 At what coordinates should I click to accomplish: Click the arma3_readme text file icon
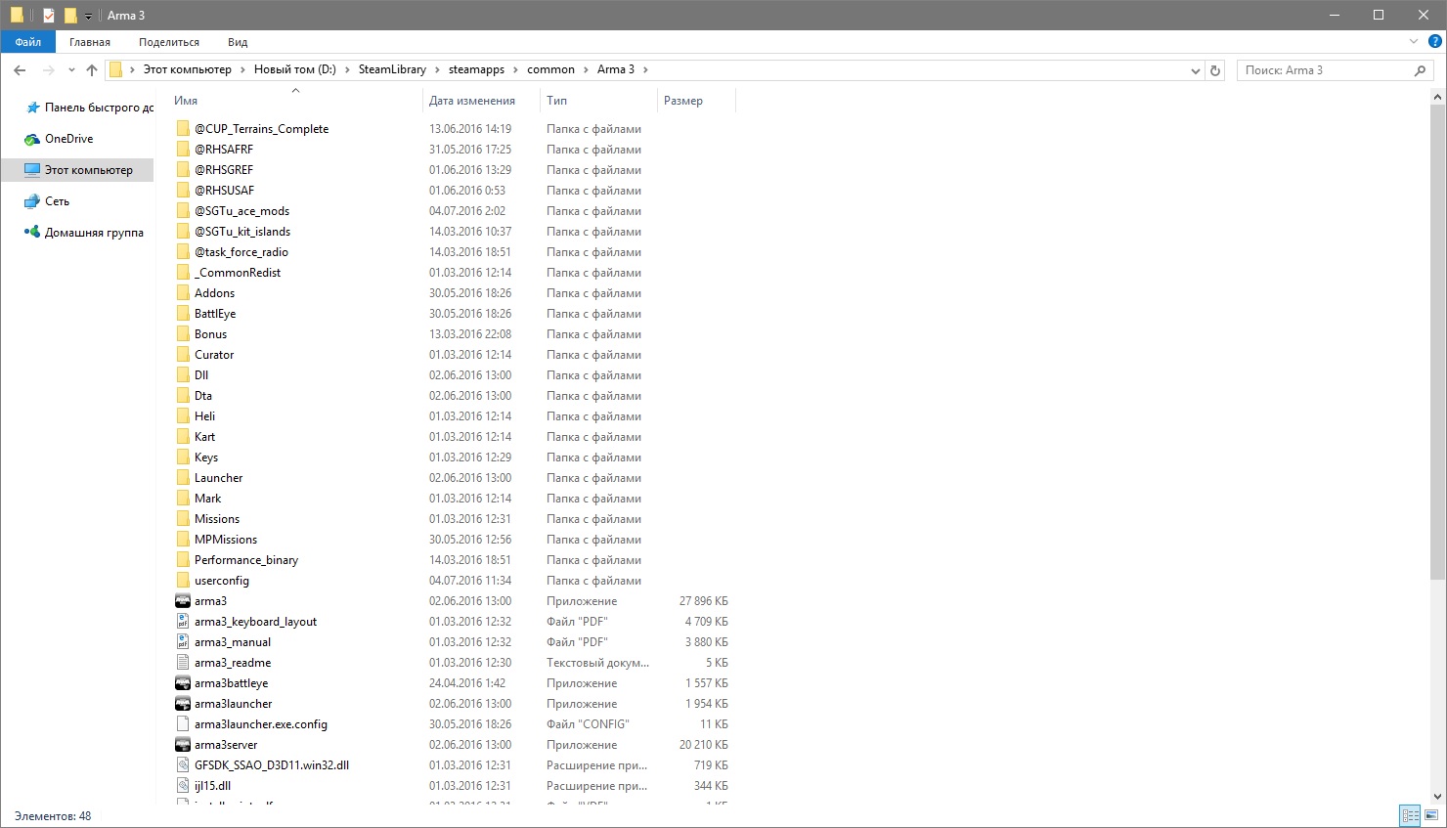pos(183,663)
